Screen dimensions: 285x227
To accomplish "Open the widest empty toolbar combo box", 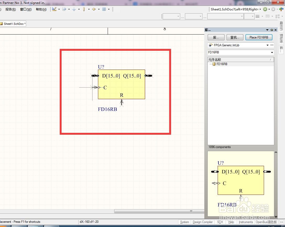I will (225, 16).
